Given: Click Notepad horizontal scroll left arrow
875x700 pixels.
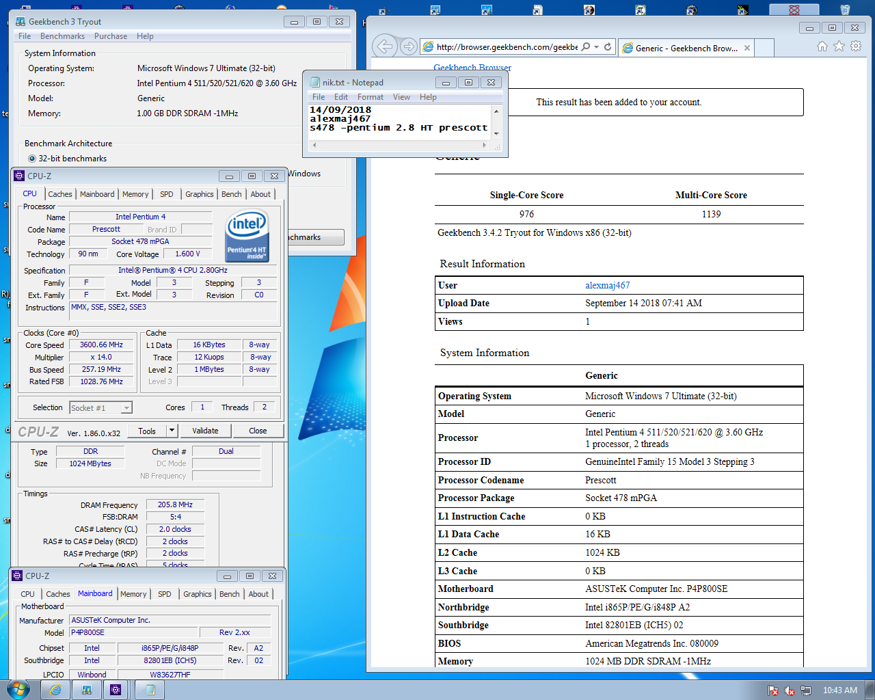Looking at the screenshot, I should click(x=314, y=145).
